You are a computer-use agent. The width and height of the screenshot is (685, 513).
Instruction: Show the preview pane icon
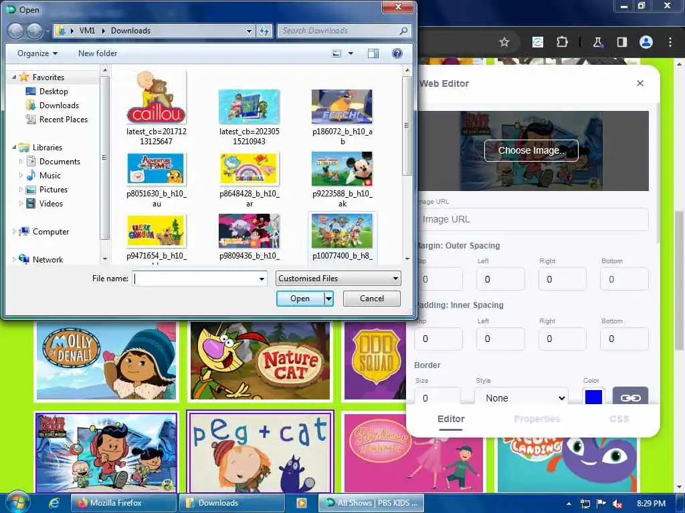(373, 53)
